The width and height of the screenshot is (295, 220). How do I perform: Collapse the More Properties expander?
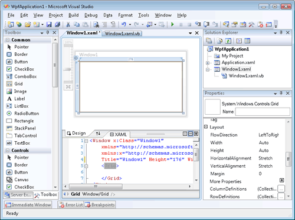(281, 181)
